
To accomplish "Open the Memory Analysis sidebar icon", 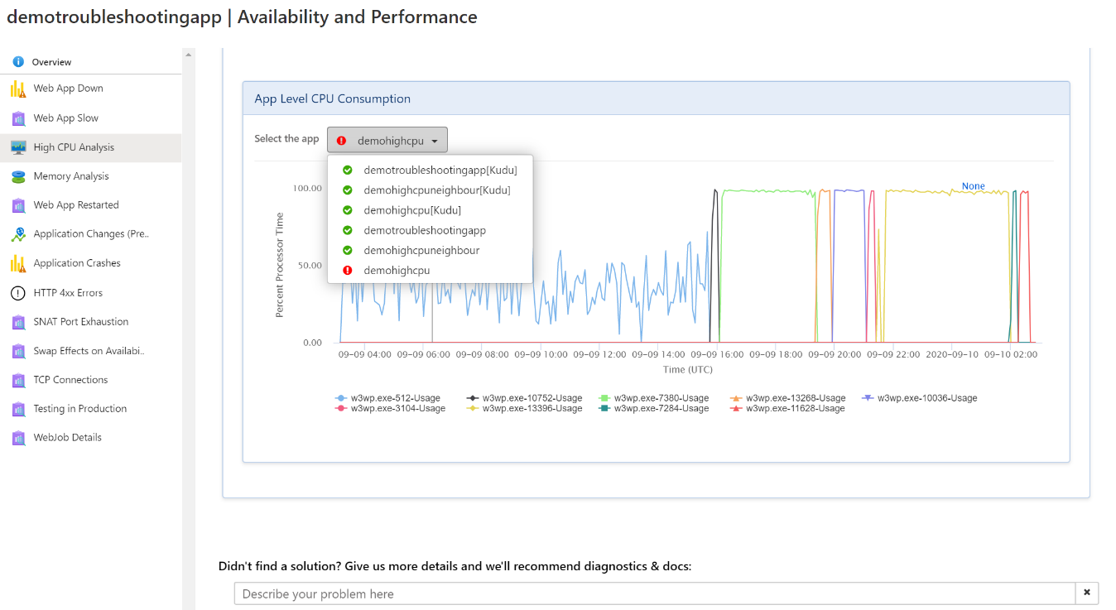I will coord(17,175).
